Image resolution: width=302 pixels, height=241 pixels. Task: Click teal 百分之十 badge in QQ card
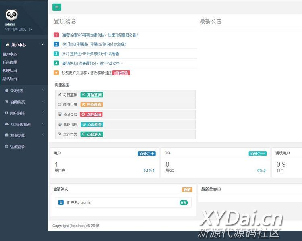coord(258,154)
